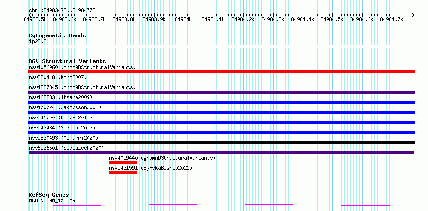Click ruler position 84984.4k

click(302, 19)
